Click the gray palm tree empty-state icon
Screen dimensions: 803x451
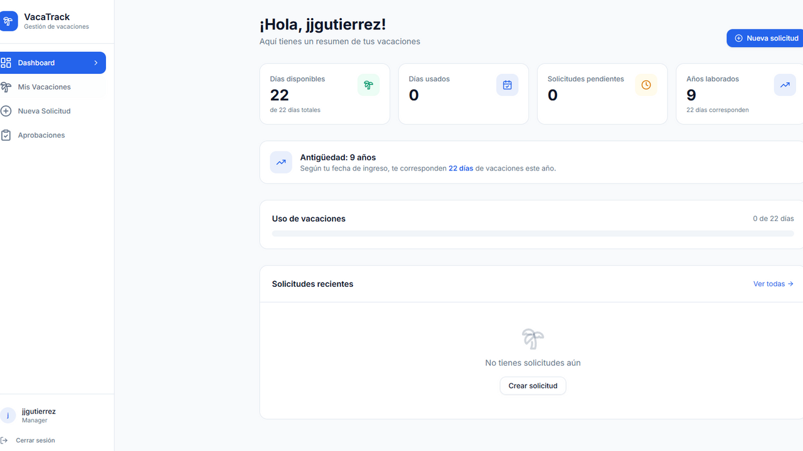[533, 339]
